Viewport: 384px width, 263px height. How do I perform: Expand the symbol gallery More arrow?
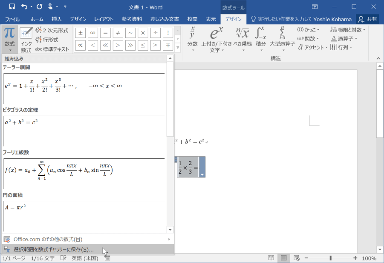(x=178, y=48)
